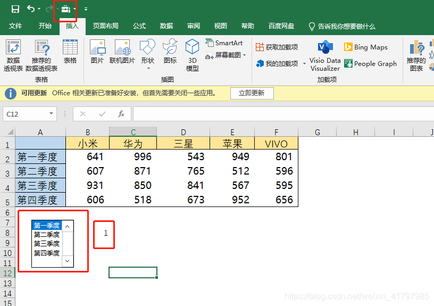Screen dimensions: 434x306
Task: Insert 联机图片 online picture
Action: click(122, 52)
